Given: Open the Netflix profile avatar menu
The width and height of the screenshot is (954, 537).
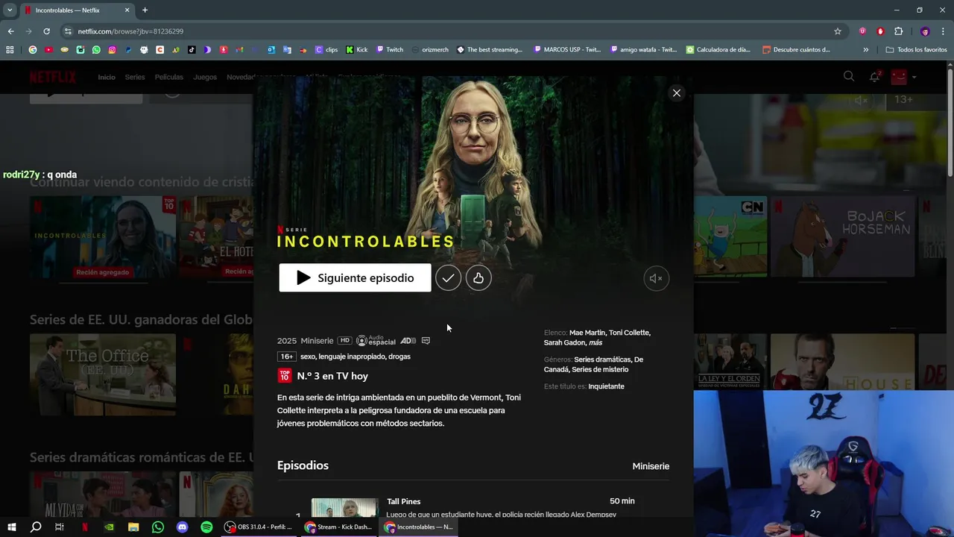Looking at the screenshot, I should point(900,76).
